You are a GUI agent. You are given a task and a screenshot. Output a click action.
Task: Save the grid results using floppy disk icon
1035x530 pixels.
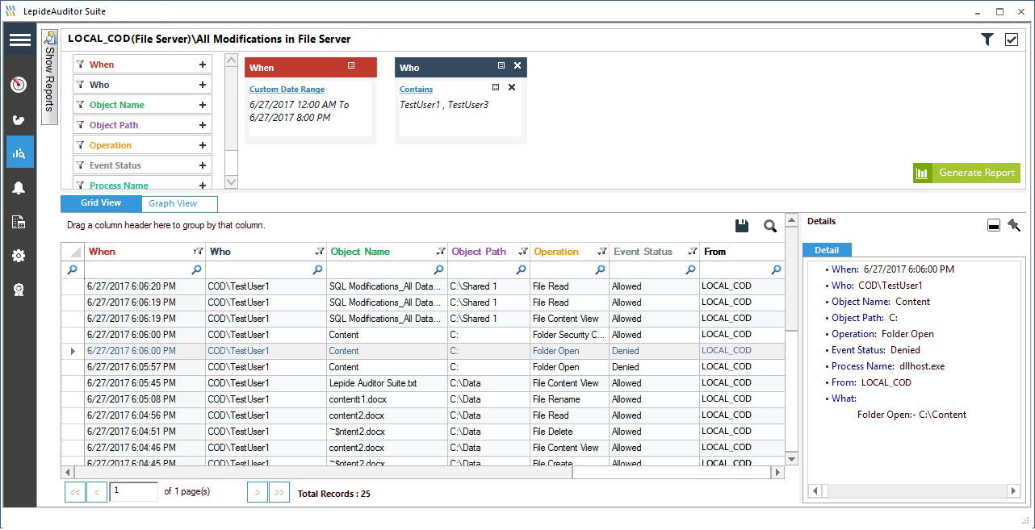(x=741, y=226)
